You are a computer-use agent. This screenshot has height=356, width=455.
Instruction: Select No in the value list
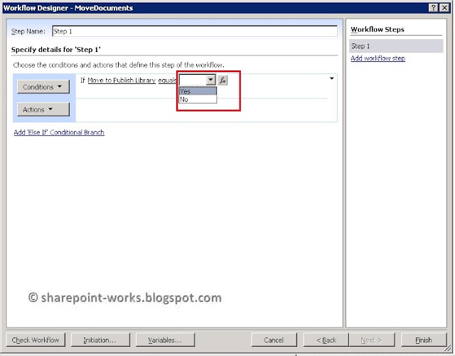pyautogui.click(x=198, y=100)
